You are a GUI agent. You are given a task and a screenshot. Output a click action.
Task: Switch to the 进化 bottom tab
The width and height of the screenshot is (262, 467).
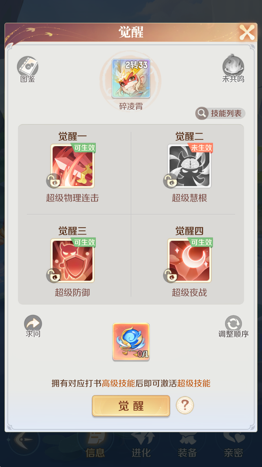coord(141,445)
